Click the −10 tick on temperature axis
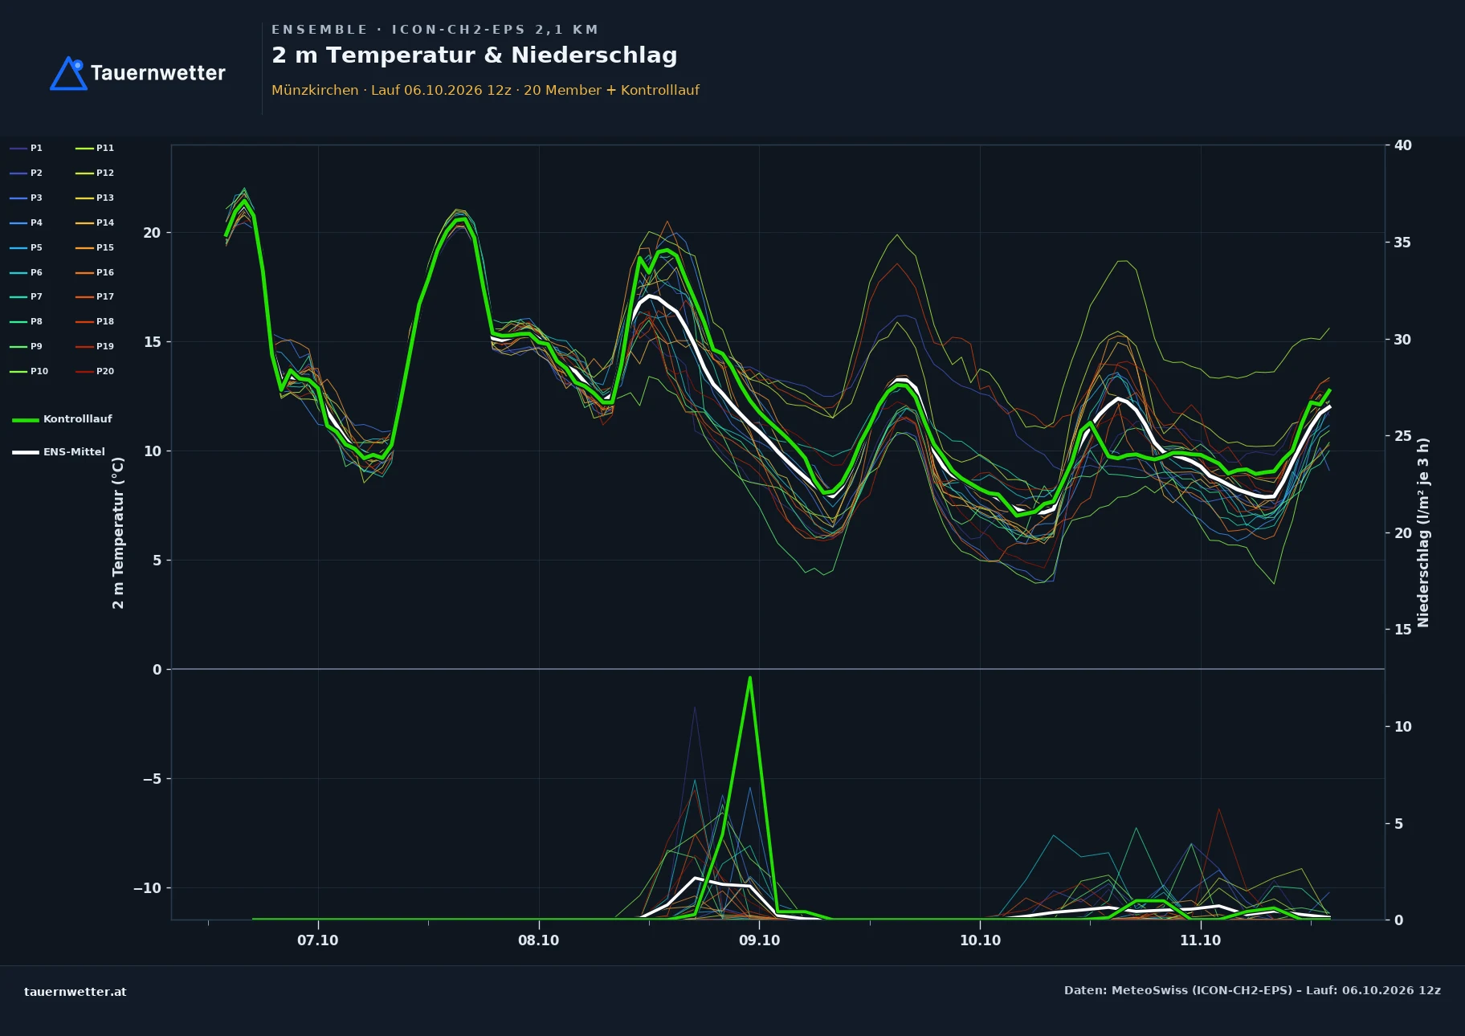This screenshot has width=1465, height=1036. [147, 888]
